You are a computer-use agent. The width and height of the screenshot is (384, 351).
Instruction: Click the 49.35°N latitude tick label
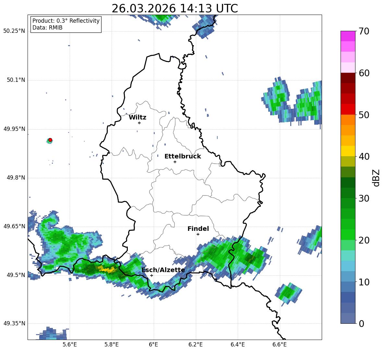point(14,323)
